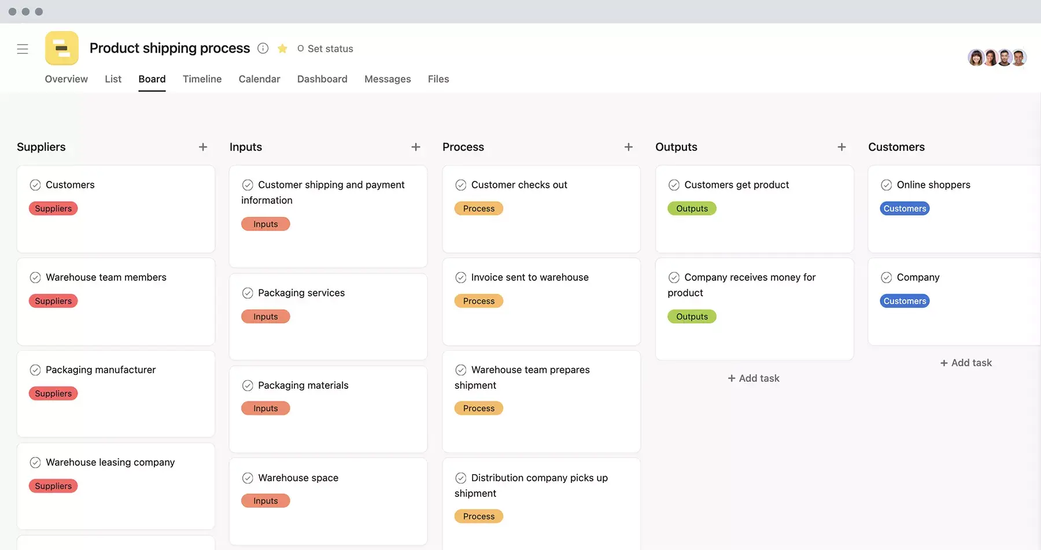Switch to List tab
This screenshot has width=1041, height=550.
113,79
